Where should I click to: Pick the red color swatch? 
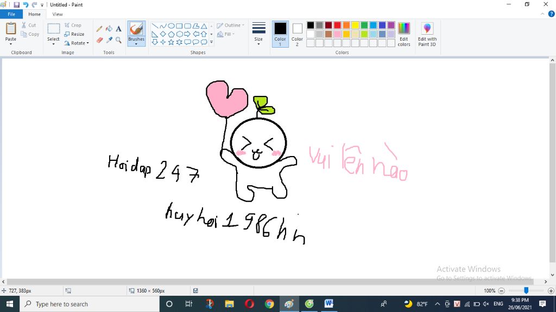(337, 25)
